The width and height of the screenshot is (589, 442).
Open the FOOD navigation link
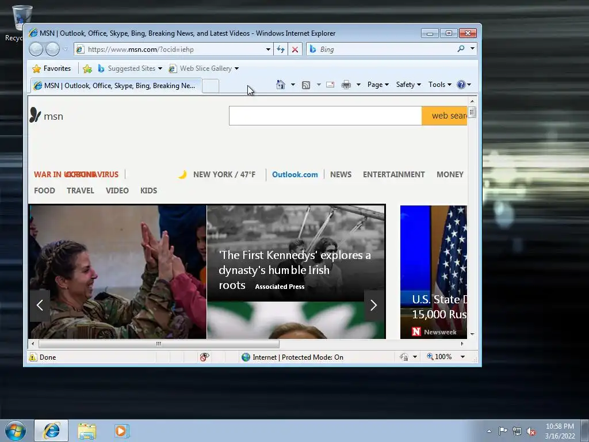(44, 190)
